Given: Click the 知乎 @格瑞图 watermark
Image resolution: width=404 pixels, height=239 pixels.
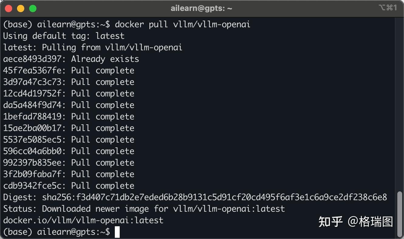Looking at the screenshot, I should tap(355, 222).
